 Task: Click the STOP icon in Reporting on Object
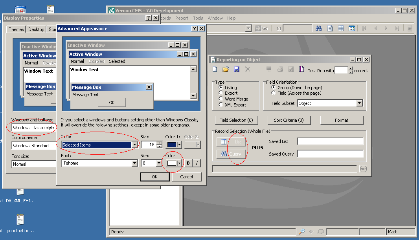(x=364, y=169)
